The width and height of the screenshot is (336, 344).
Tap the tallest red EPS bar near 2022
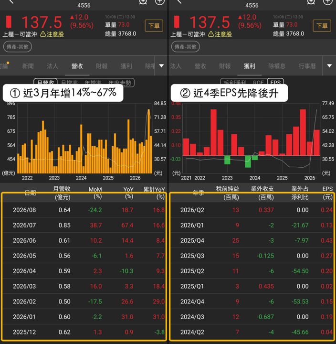[x=213, y=132]
